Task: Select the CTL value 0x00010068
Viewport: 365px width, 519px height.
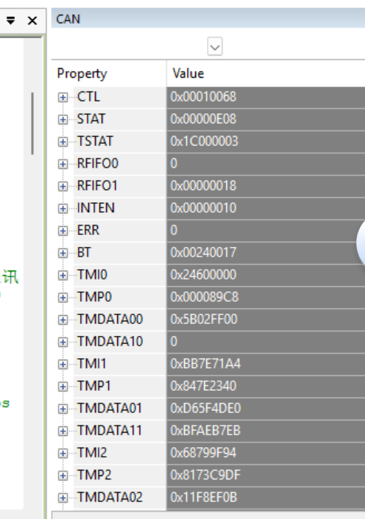Action: point(203,97)
